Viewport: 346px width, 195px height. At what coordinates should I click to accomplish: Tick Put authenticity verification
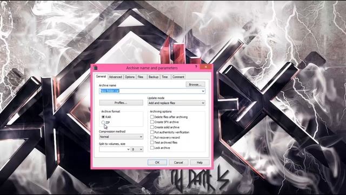click(152, 132)
